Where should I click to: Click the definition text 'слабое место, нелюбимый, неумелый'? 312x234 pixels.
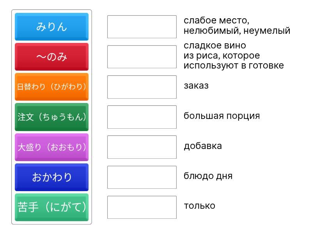[237, 25]
